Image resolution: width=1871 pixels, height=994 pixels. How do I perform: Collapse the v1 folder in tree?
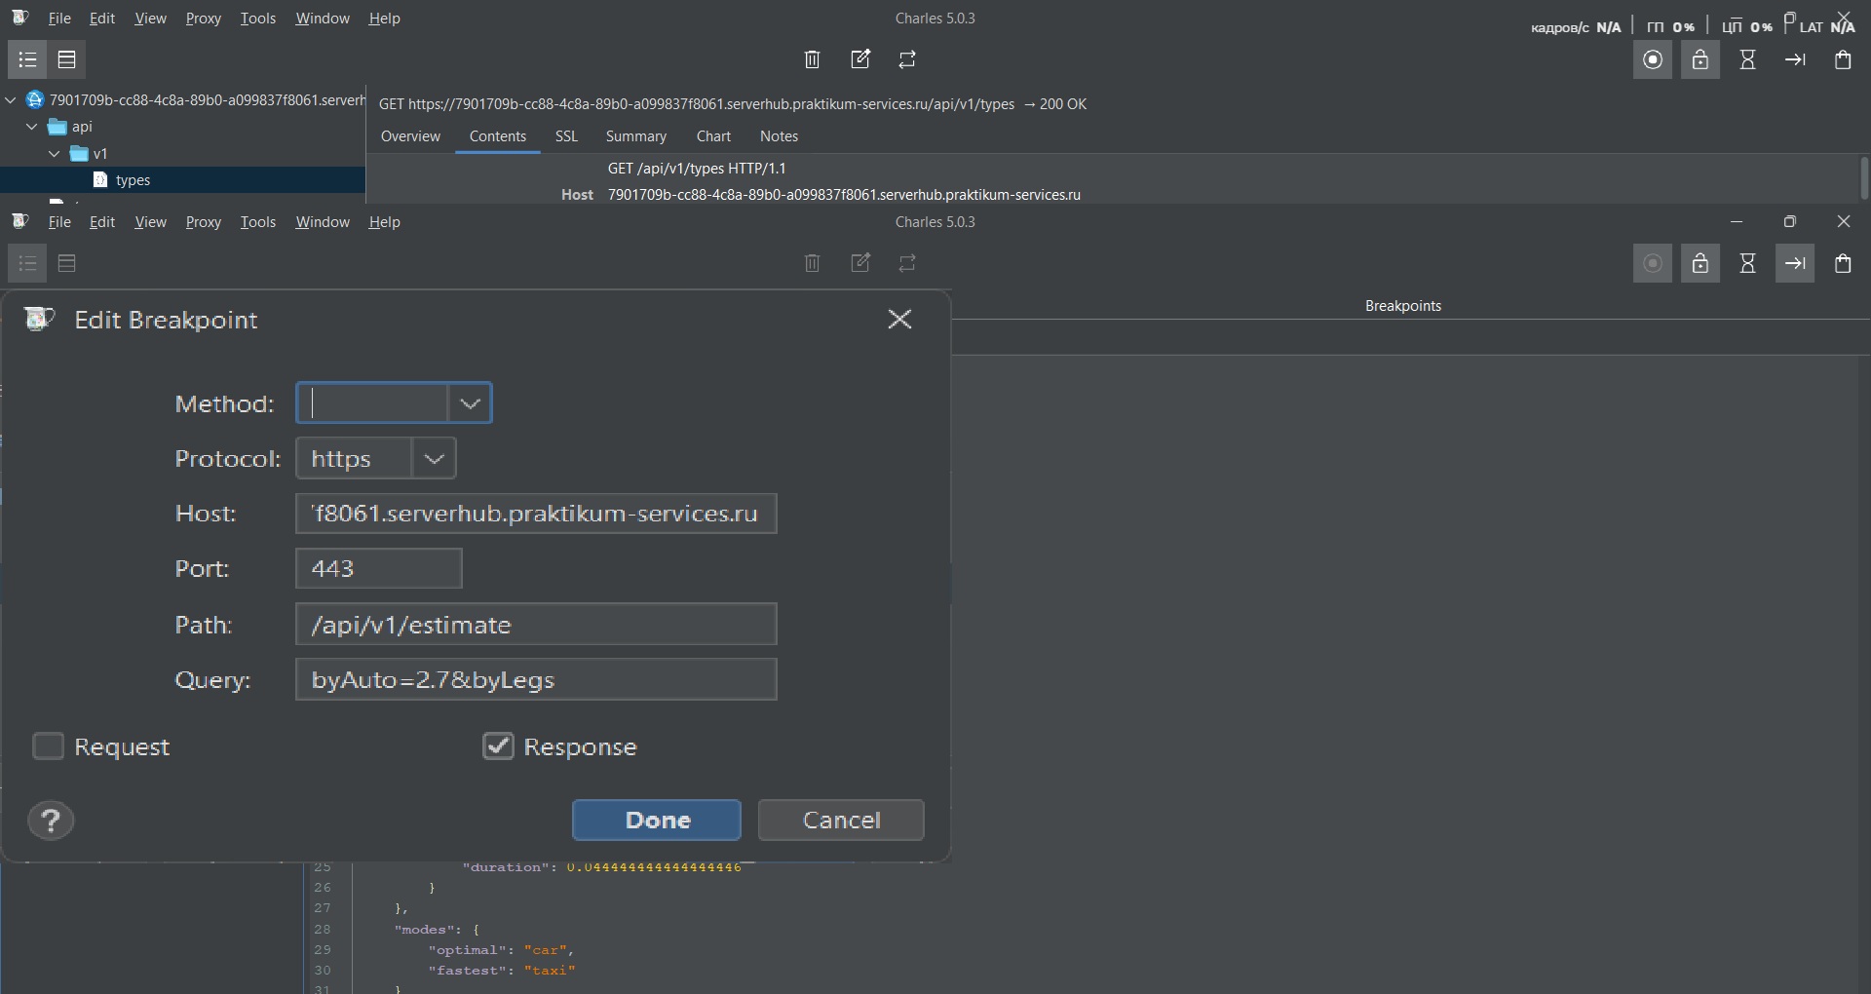point(55,154)
